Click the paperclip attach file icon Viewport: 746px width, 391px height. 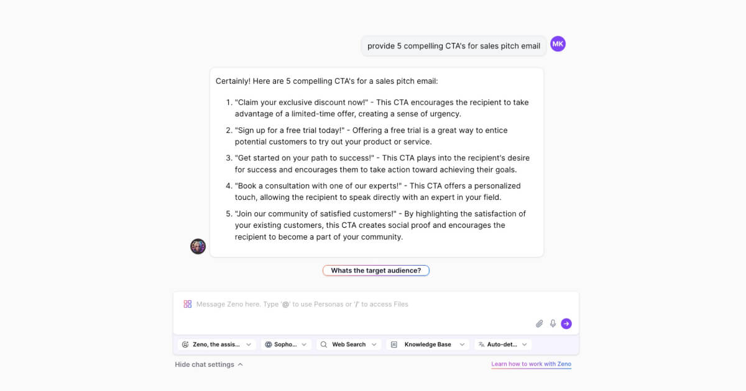(540, 323)
